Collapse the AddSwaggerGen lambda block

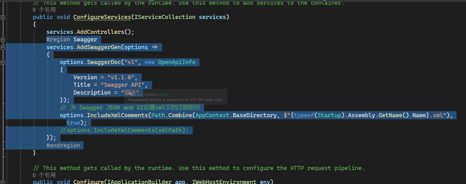[x=3, y=47]
